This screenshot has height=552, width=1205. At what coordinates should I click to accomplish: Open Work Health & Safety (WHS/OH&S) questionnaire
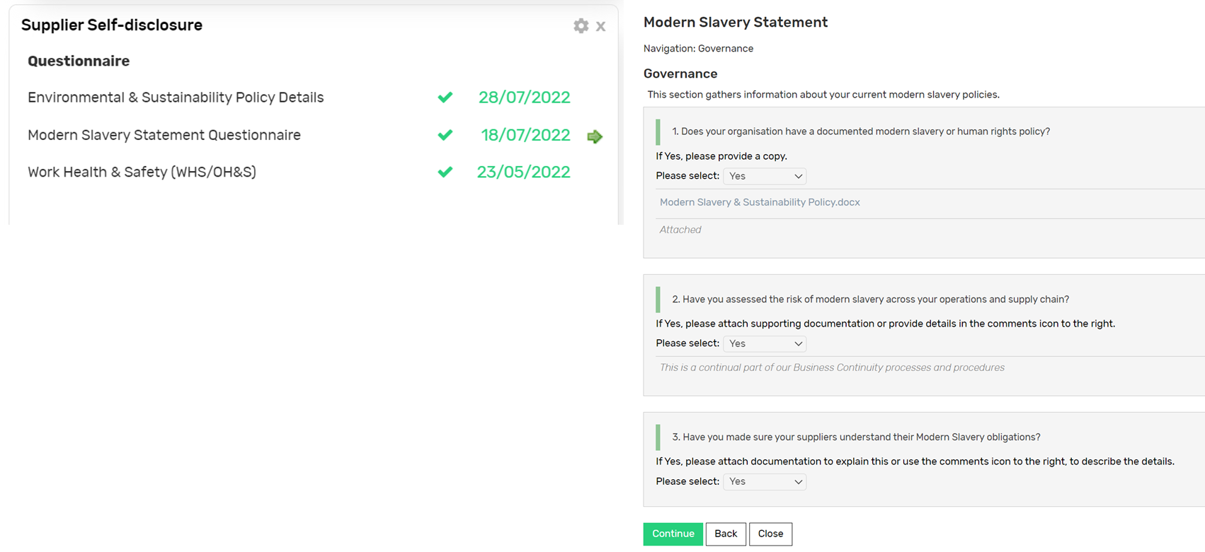tap(142, 172)
